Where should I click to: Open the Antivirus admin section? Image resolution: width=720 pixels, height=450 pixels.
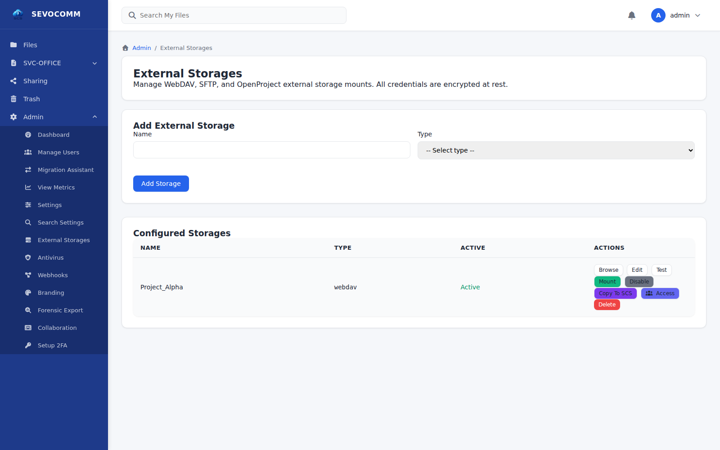click(49, 257)
